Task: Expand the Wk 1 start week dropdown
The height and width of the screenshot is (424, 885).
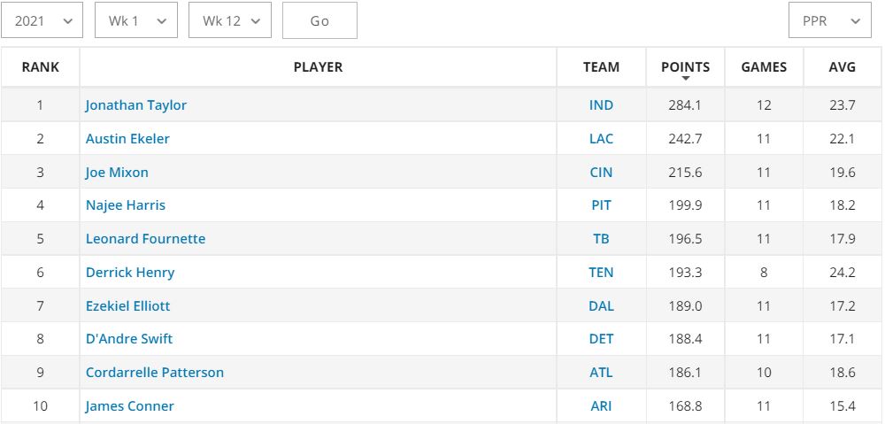Action: [x=136, y=21]
